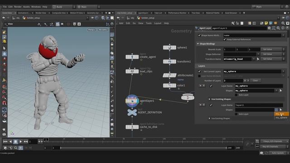290x163 pixels.
Task: Select the color1 node
Action: [x=169, y=86]
